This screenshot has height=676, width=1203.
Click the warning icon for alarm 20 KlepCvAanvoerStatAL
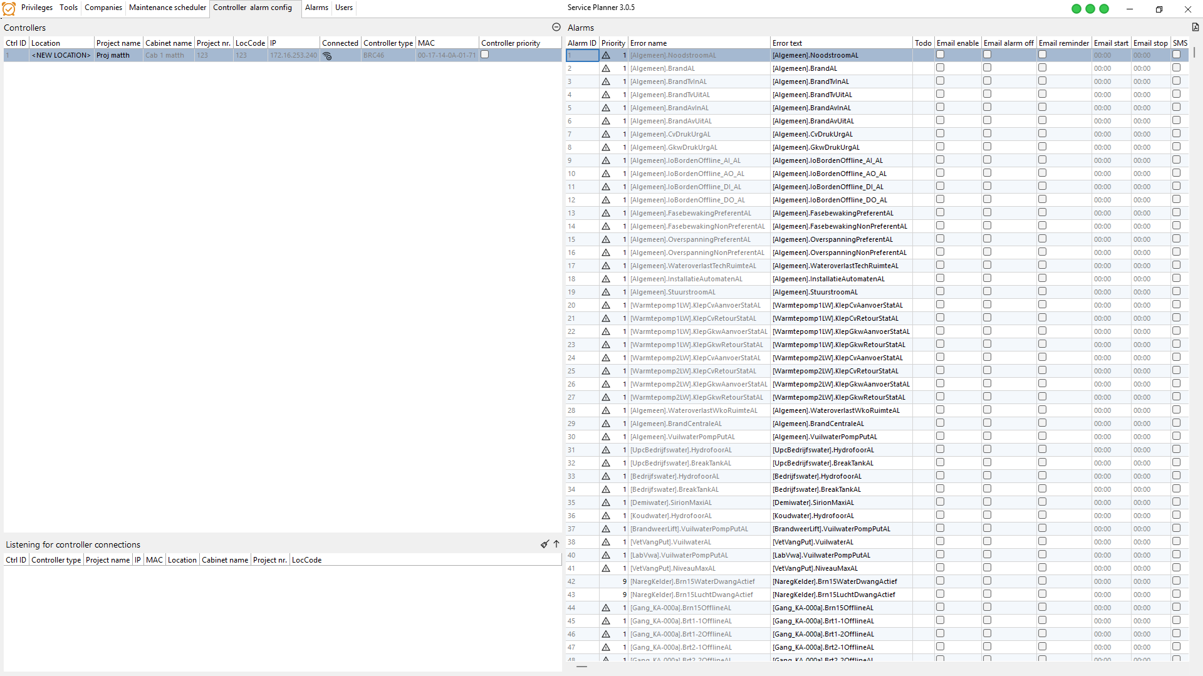[606, 305]
